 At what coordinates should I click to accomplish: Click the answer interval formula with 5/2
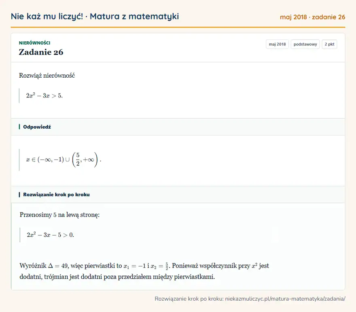(x=64, y=159)
